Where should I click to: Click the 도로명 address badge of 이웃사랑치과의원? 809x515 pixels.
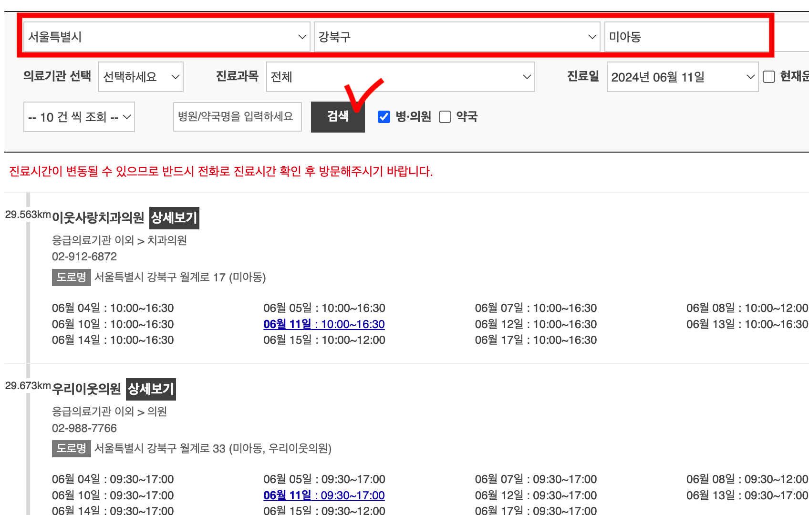pos(71,278)
